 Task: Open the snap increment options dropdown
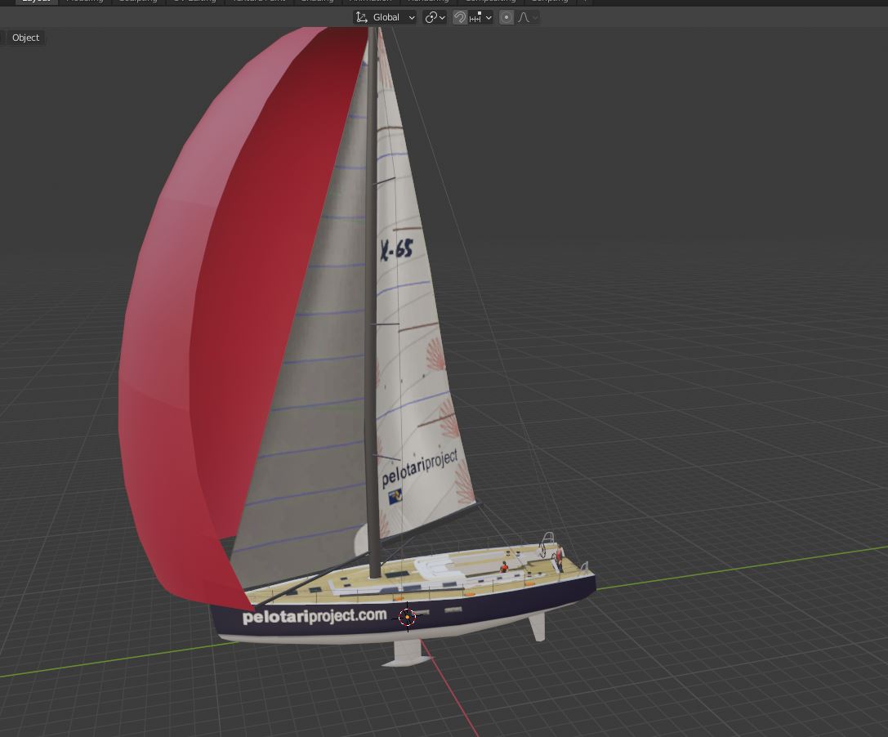click(481, 17)
